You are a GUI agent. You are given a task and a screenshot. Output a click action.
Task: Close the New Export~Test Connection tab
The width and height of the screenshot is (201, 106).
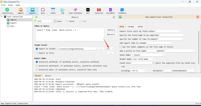tap(198, 17)
